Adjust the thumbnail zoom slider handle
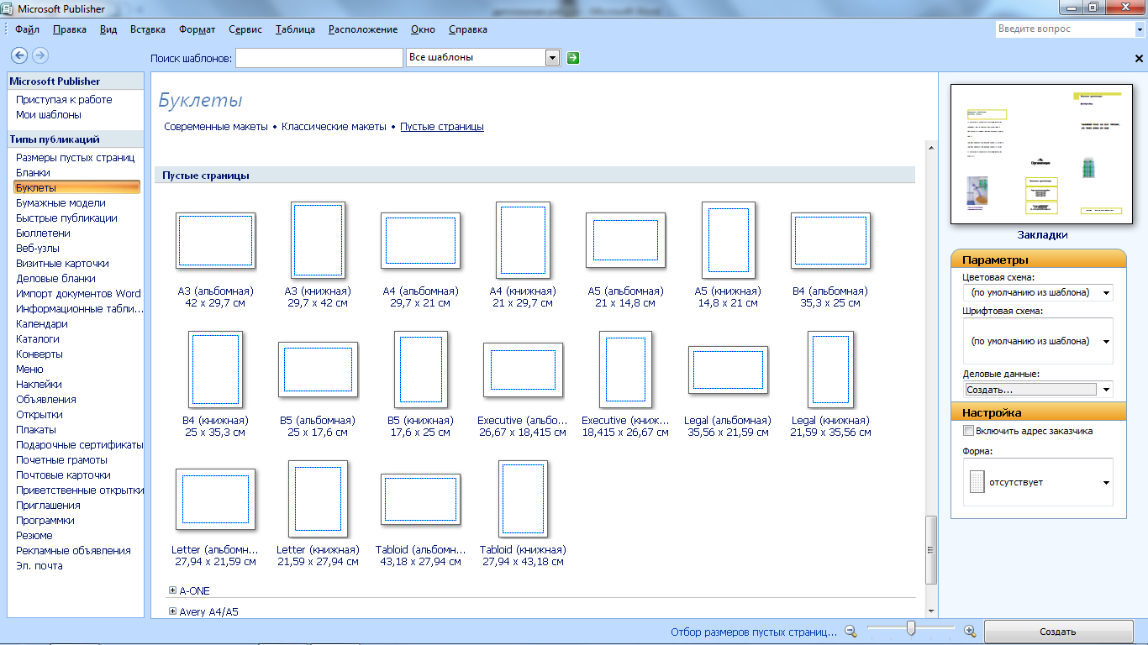Viewport: 1148px width, 645px height. tap(910, 628)
